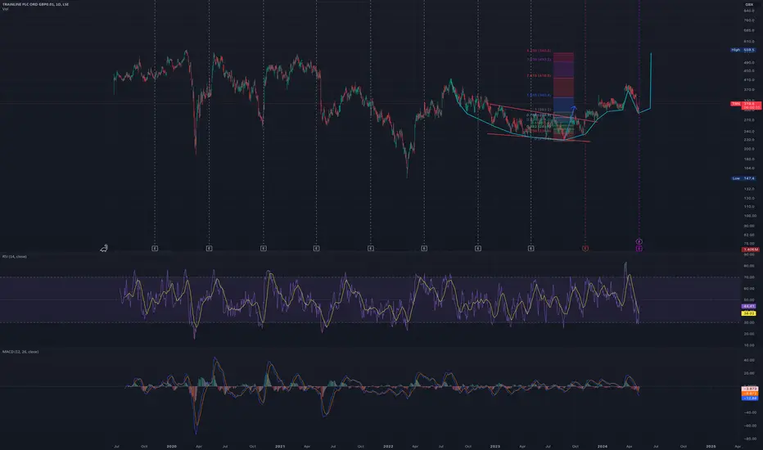Click the 132.0 price axis label
763x450 pixels.
[x=749, y=189]
